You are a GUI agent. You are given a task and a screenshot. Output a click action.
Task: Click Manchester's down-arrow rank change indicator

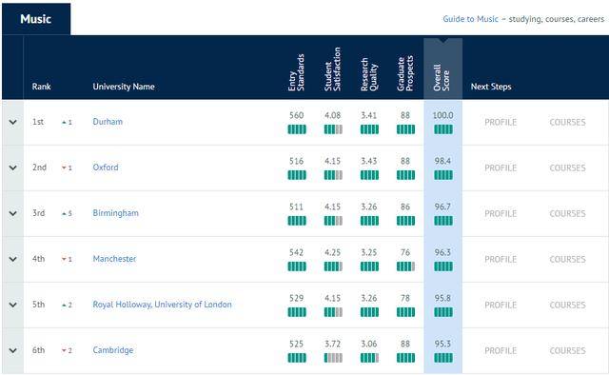coord(67,259)
